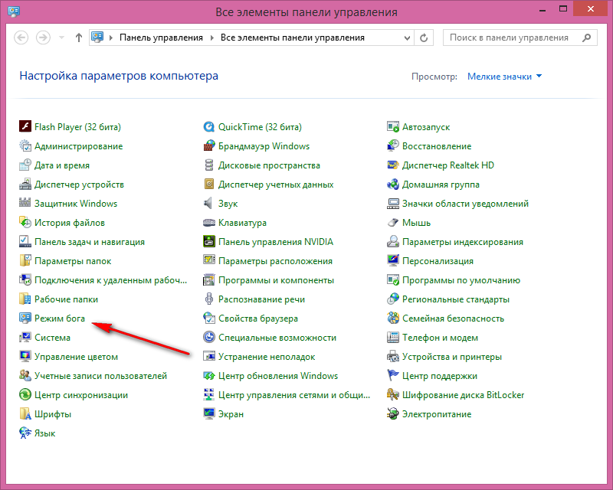
Task: Open 'Экран' display settings link
Action: (231, 413)
